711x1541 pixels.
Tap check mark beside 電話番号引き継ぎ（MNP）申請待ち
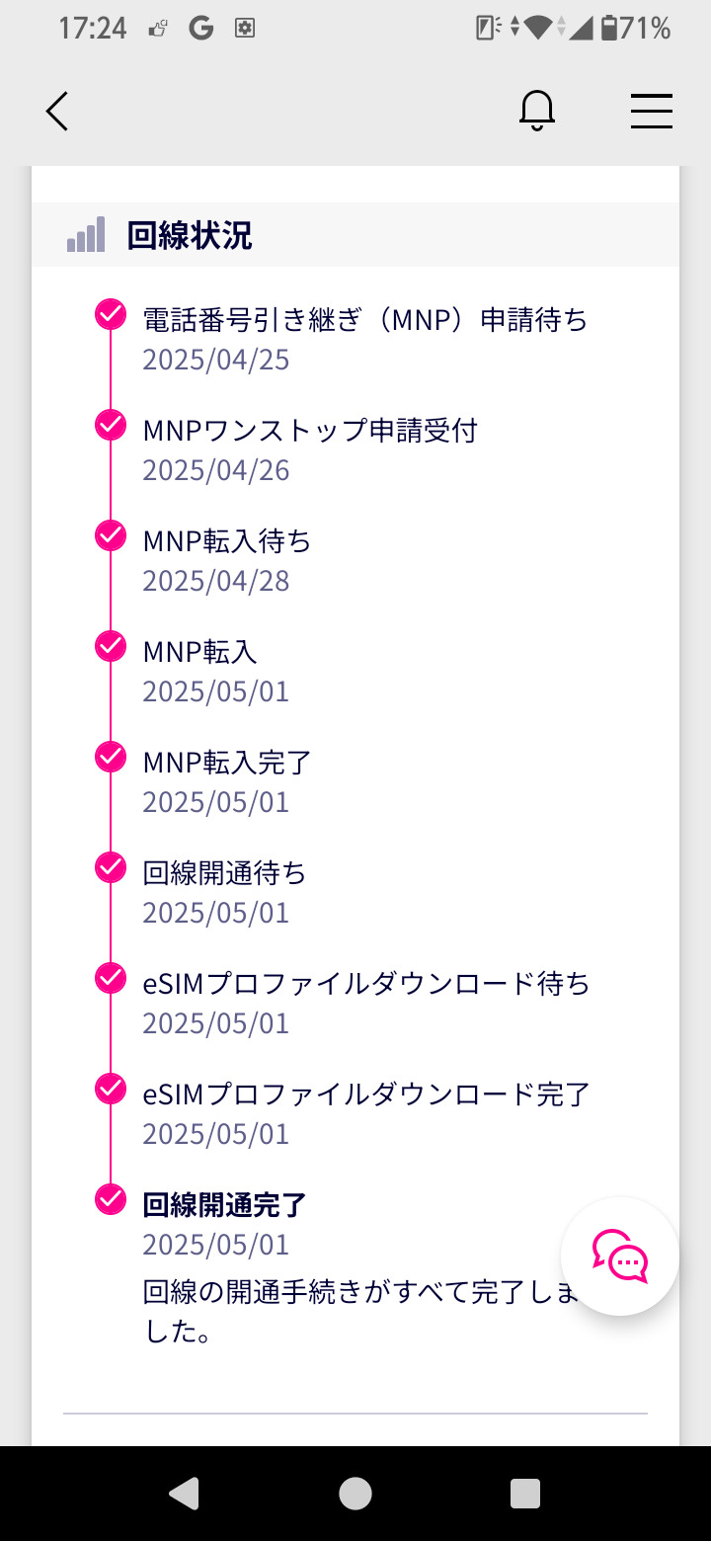tap(111, 315)
